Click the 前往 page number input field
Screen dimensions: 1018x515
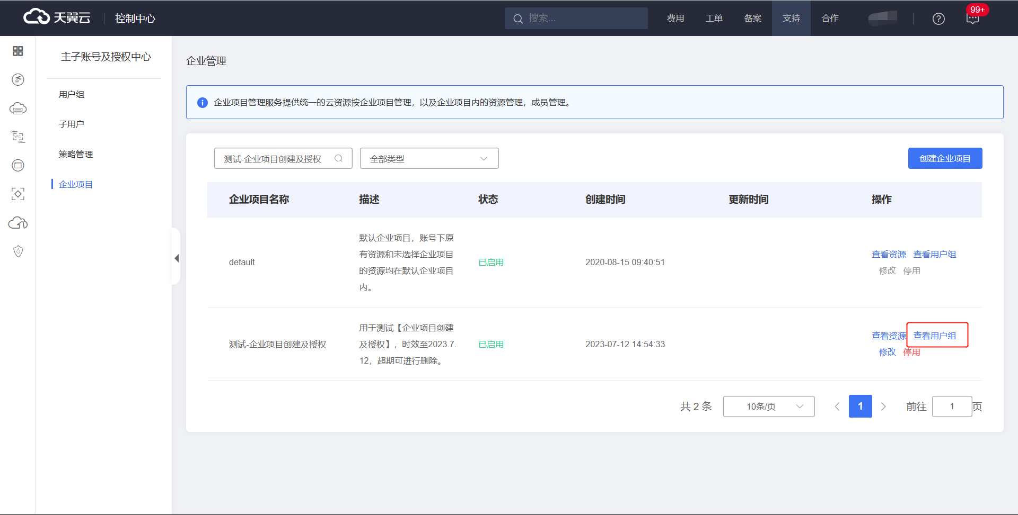pos(952,406)
